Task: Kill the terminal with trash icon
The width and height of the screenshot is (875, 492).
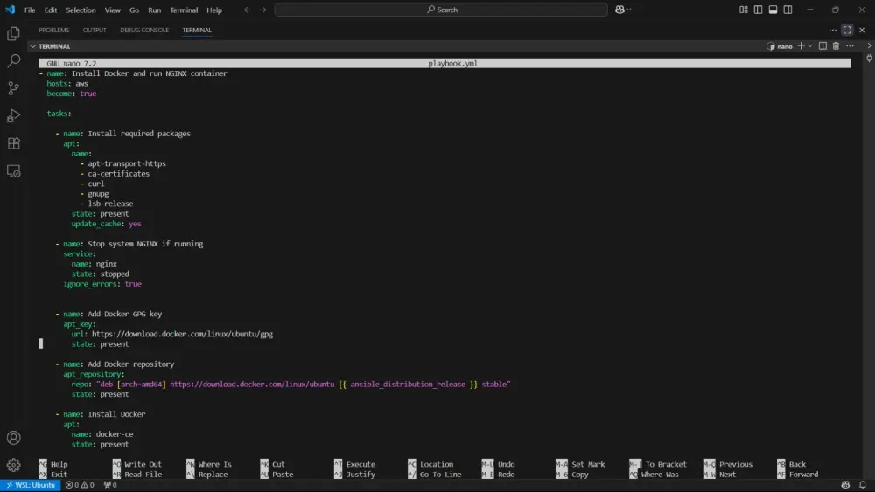Action: tap(836, 46)
